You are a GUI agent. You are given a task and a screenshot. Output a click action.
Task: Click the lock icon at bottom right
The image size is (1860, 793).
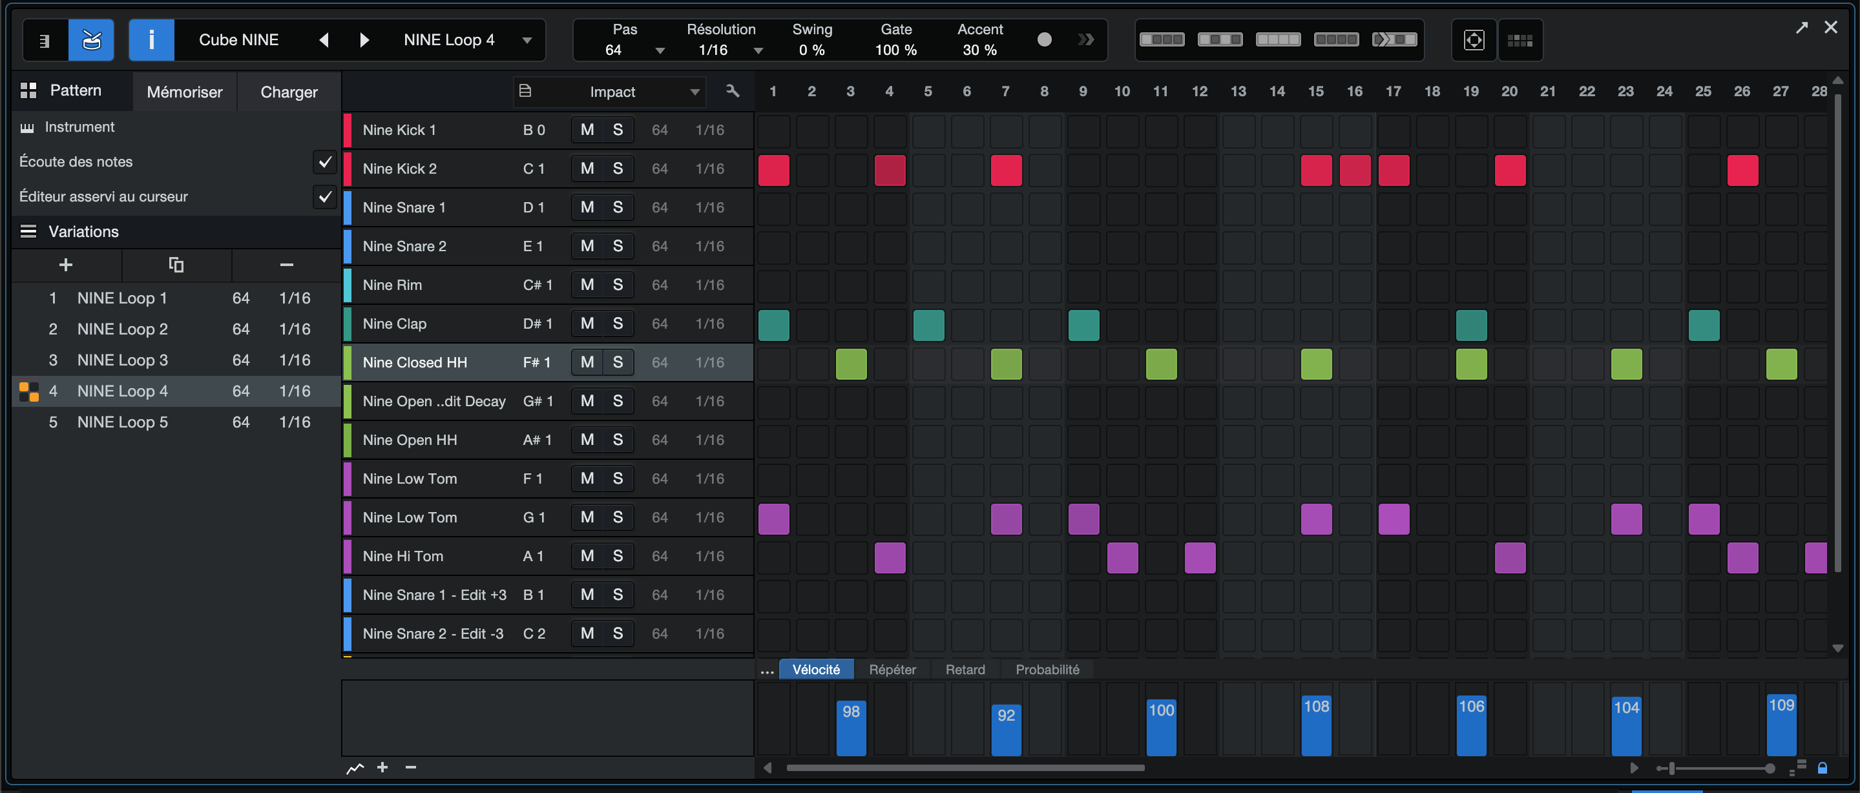(x=1823, y=768)
